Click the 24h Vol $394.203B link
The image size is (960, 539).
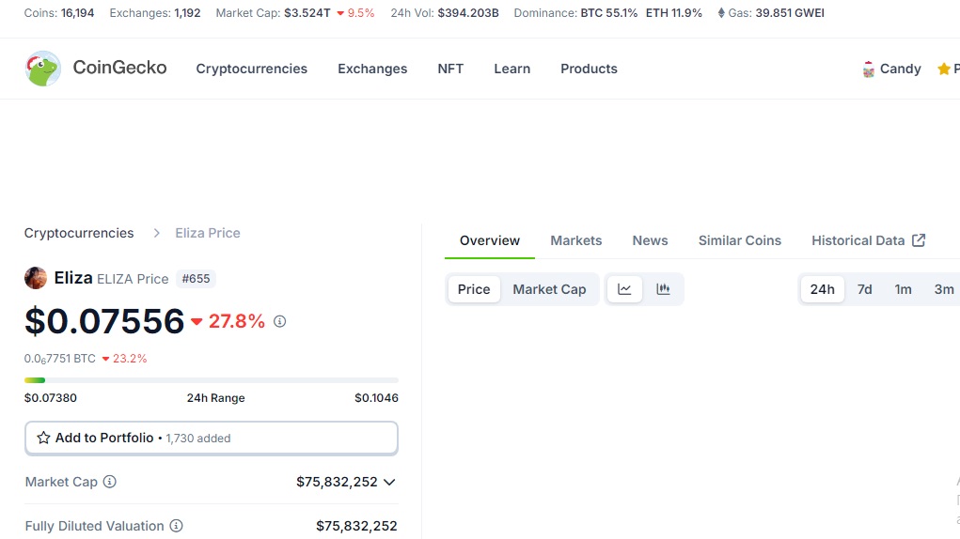click(x=468, y=13)
